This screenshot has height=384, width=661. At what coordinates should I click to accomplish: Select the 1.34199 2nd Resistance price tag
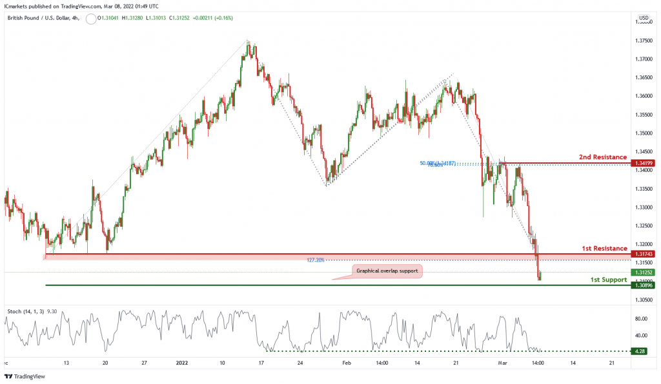643,163
